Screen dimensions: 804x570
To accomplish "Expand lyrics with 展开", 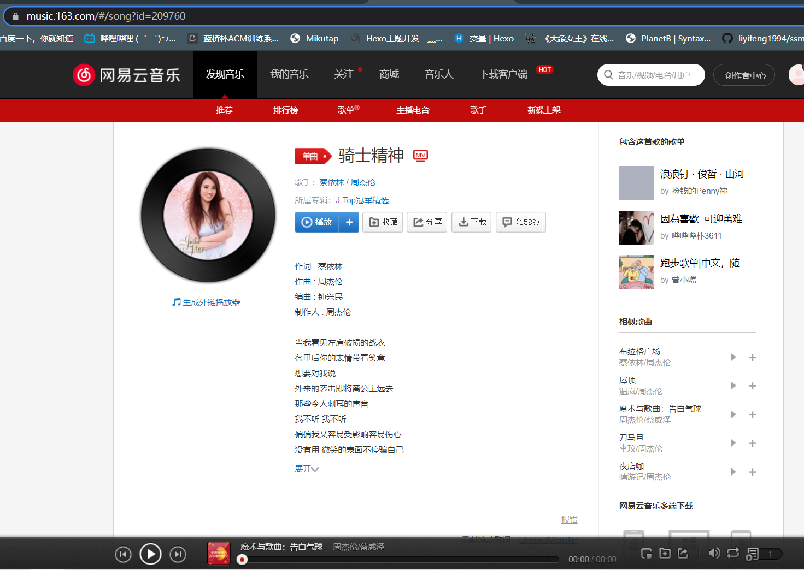I will tap(307, 469).
